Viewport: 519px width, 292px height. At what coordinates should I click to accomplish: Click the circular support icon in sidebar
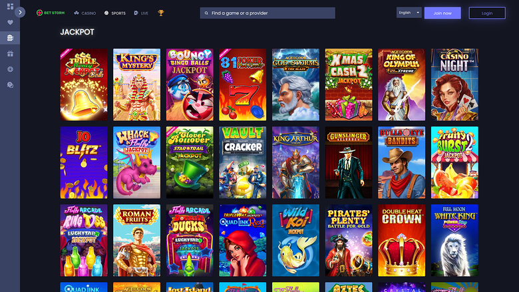10,69
